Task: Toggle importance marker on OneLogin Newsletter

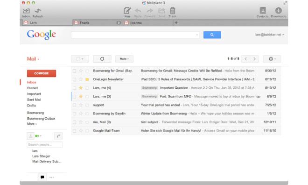Action: [87, 79]
